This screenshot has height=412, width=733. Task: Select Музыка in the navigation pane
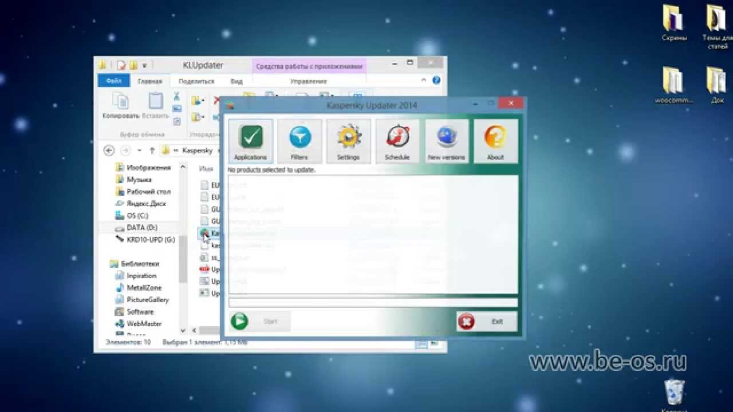(133, 180)
